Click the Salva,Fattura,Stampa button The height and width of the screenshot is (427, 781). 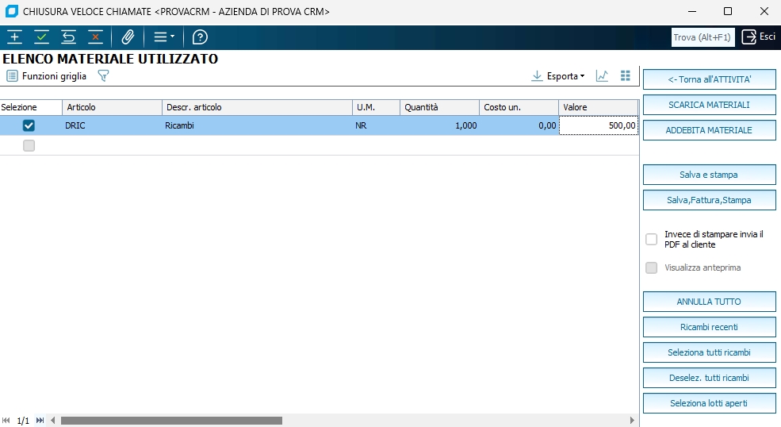click(710, 200)
